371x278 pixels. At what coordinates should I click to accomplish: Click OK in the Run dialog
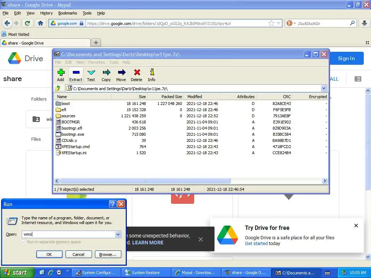pyautogui.click(x=49, y=254)
